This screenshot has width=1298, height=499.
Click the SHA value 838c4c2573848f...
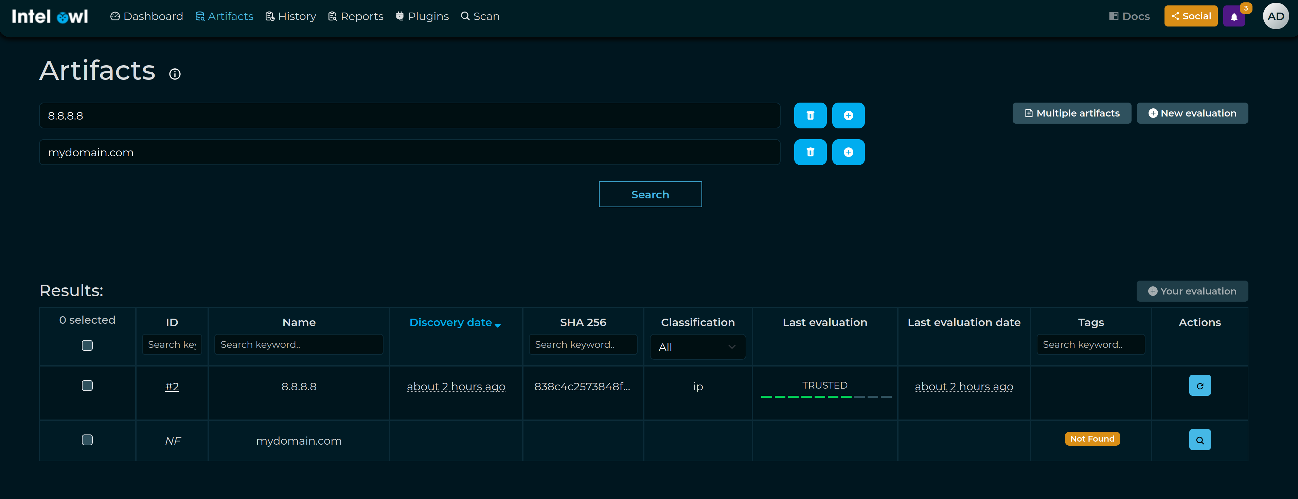(x=582, y=387)
